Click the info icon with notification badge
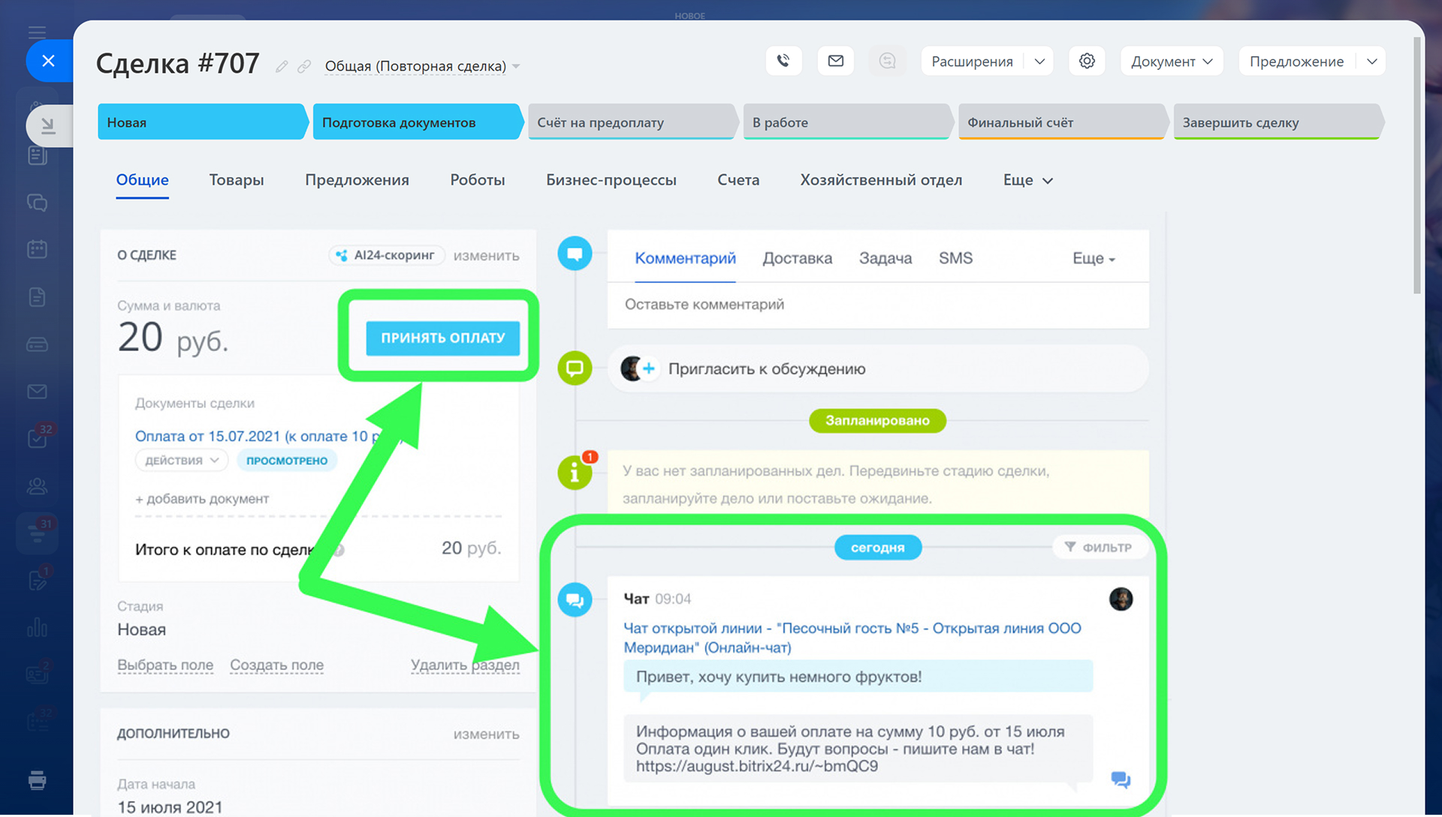The image size is (1442, 817). point(575,472)
